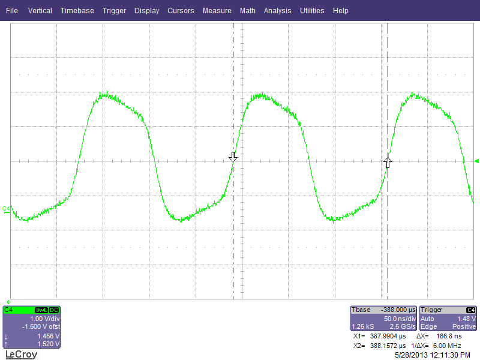
Task: Click the trigger level indicator at grid right edge
Action: point(476,161)
